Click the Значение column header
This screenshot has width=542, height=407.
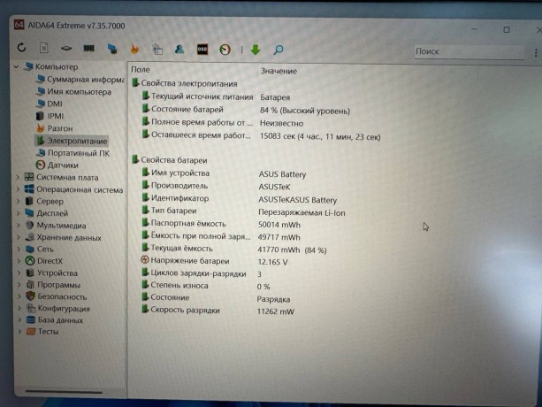[279, 71]
